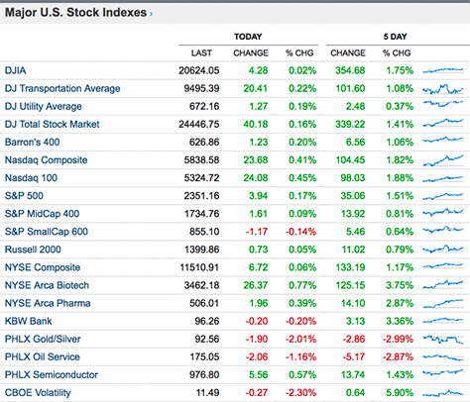Click the DJIA 5-day change 354.68

click(x=350, y=70)
